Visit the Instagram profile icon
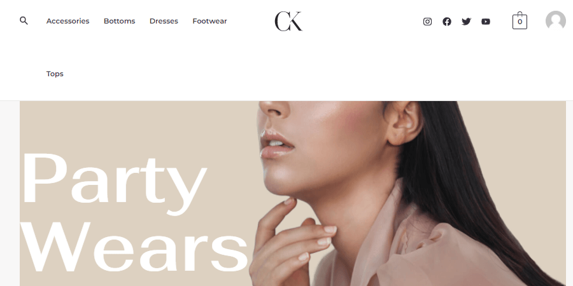The image size is (573, 286). pyautogui.click(x=427, y=22)
